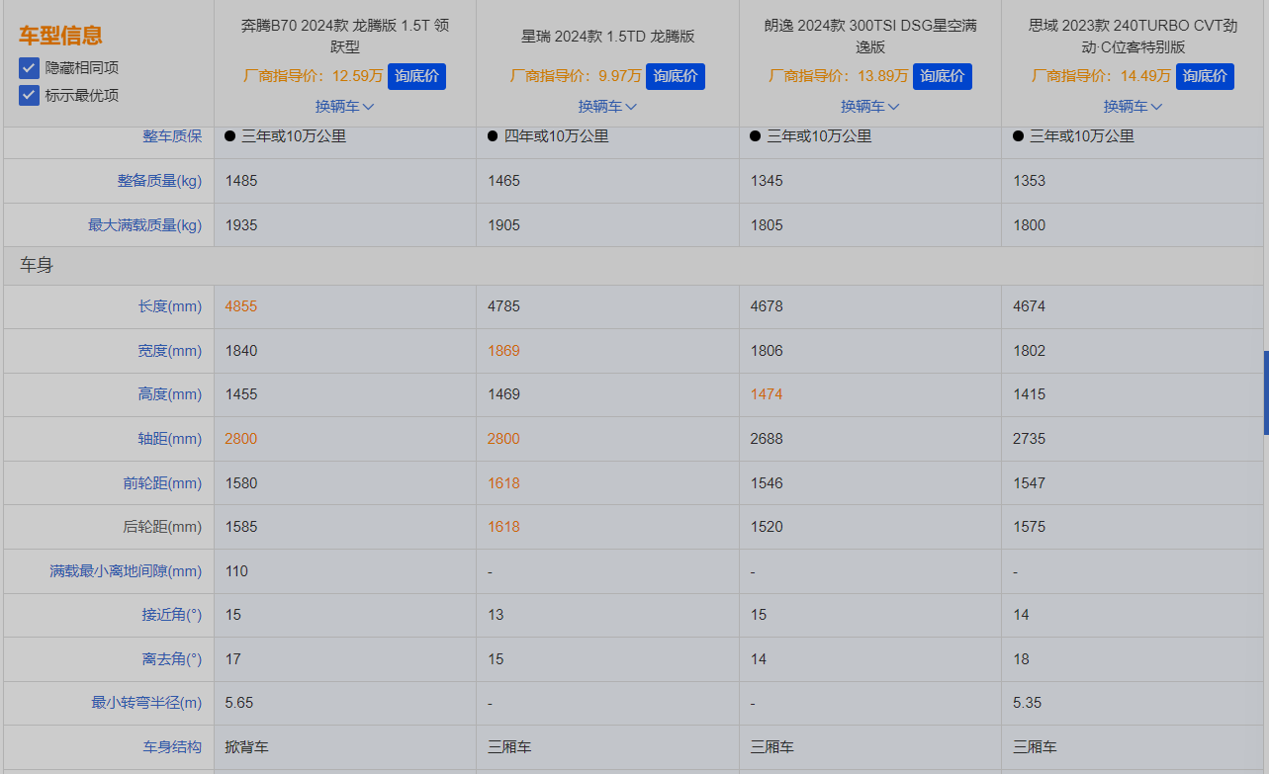Click the 最小转弯半径(m) row label
This screenshot has width=1269, height=774.
146,703
